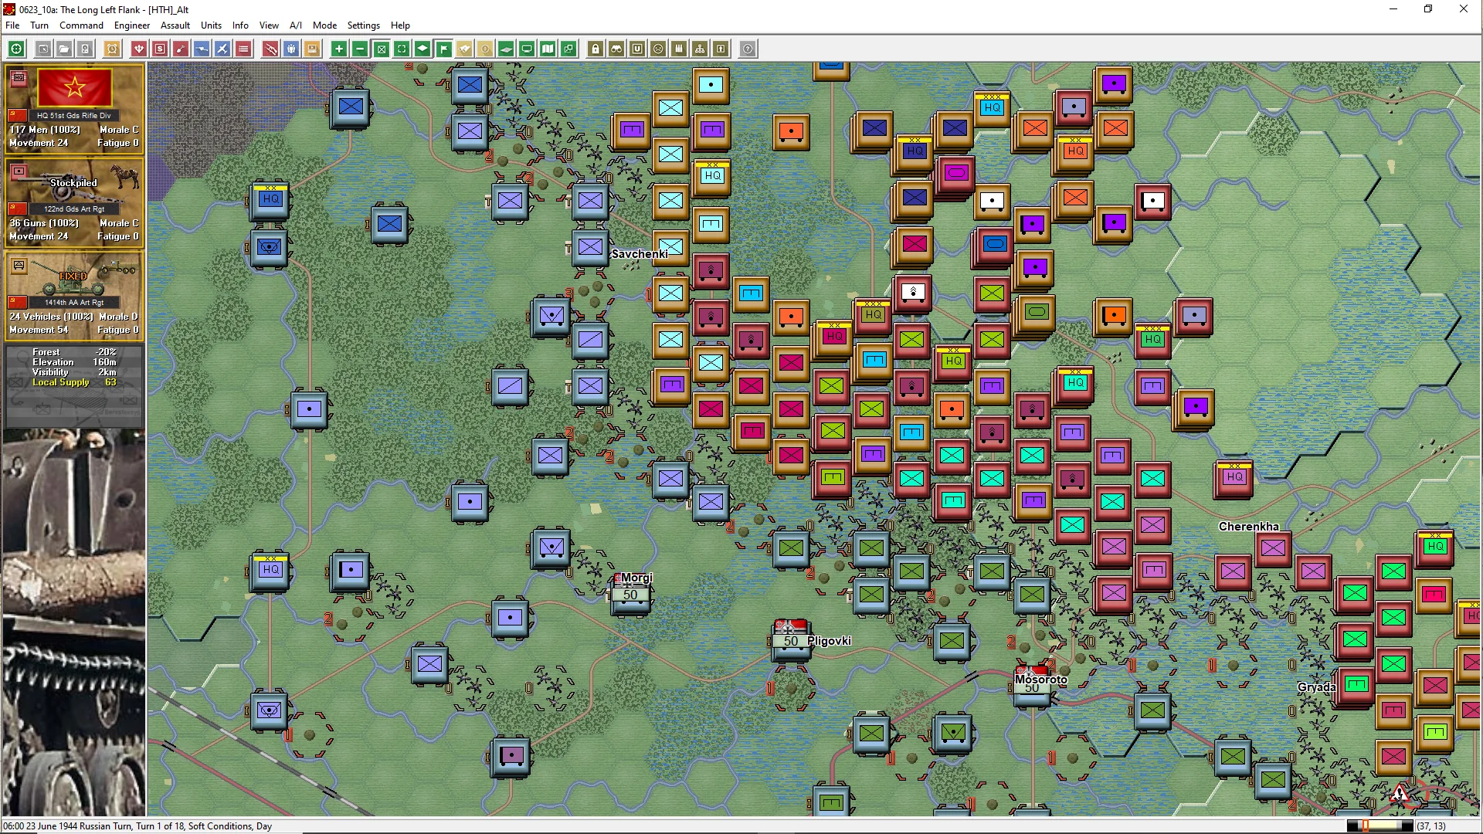Open the Command menu
This screenshot has width=1483, height=834.
tap(81, 25)
